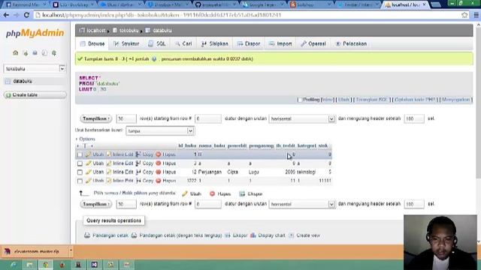Switch to the Operasi tab
The image size is (481, 270).
pyautogui.click(x=313, y=43)
